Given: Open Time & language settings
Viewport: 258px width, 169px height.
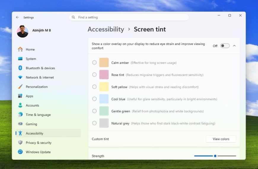Looking at the screenshot, I should click(x=48, y=115).
